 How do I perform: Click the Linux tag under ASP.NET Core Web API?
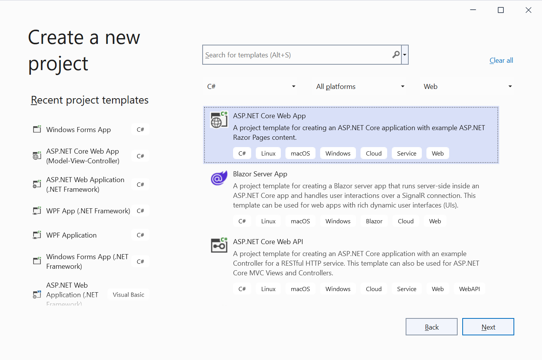click(x=268, y=289)
